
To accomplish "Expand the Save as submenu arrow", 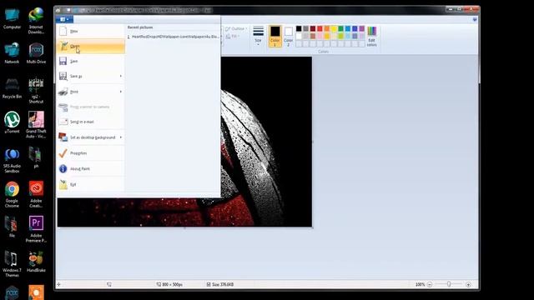I will click(x=121, y=76).
